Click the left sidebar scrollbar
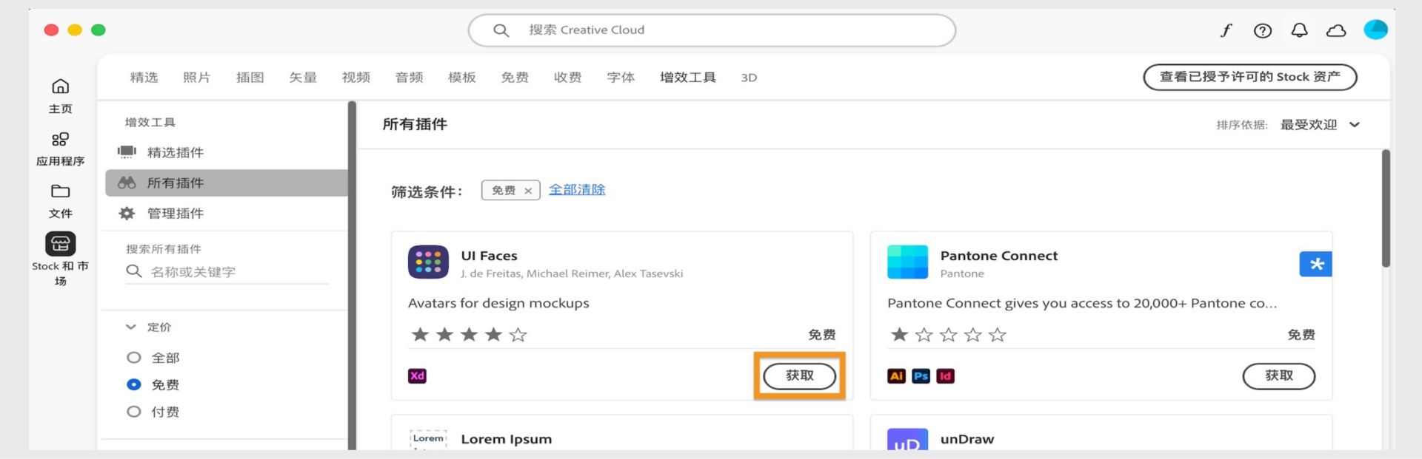Image resolution: width=1422 pixels, height=459 pixels. [x=352, y=275]
